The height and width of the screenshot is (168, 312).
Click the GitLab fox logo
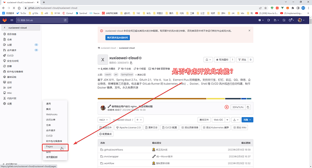pos(5,20)
